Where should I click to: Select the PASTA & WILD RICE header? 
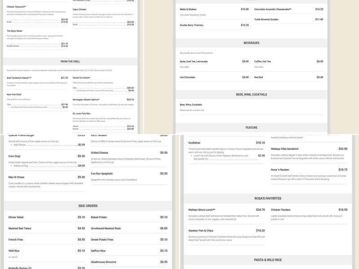click(x=267, y=260)
